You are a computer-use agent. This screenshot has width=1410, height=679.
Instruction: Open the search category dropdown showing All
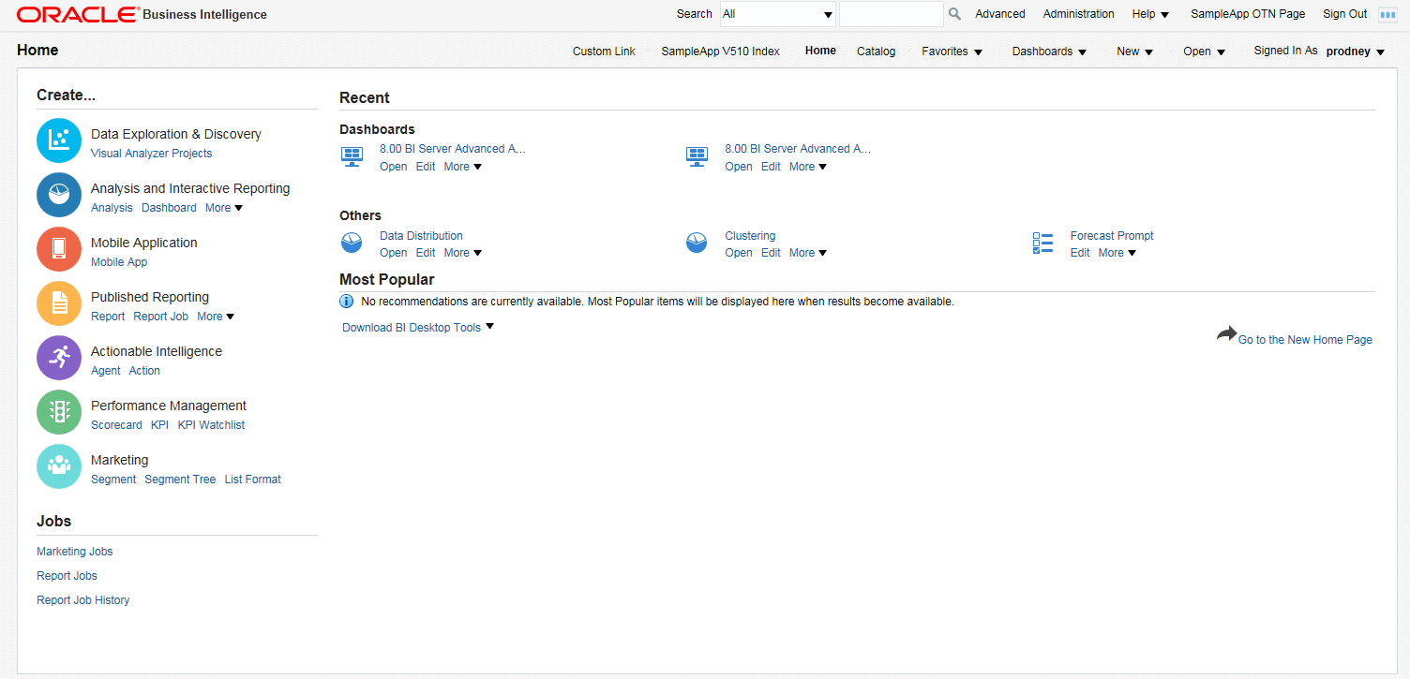click(x=776, y=14)
